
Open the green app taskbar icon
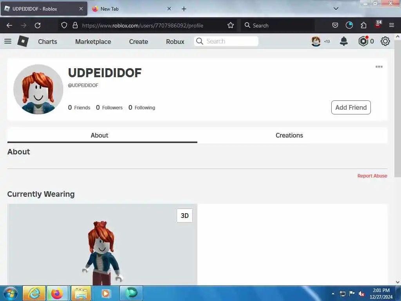[x=131, y=293]
